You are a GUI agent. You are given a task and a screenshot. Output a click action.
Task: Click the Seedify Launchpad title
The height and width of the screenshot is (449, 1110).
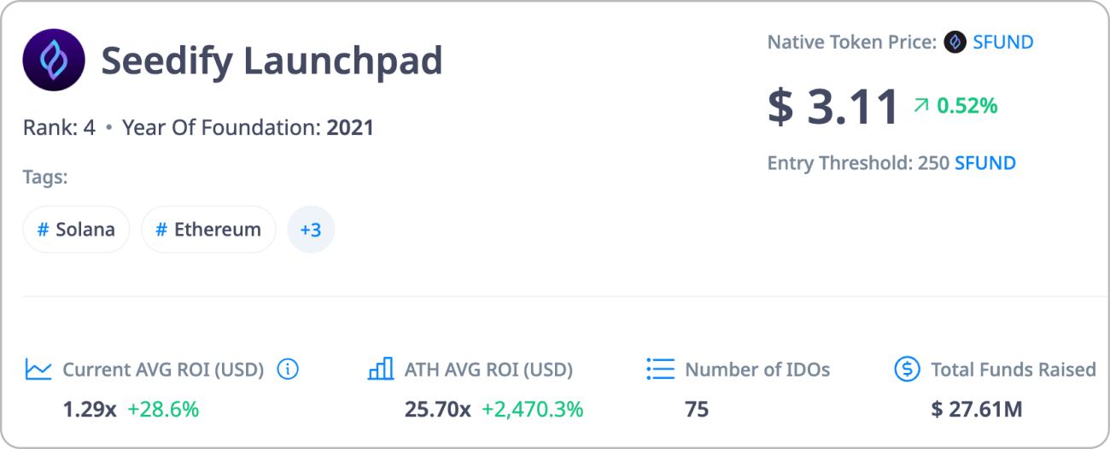coord(272,61)
